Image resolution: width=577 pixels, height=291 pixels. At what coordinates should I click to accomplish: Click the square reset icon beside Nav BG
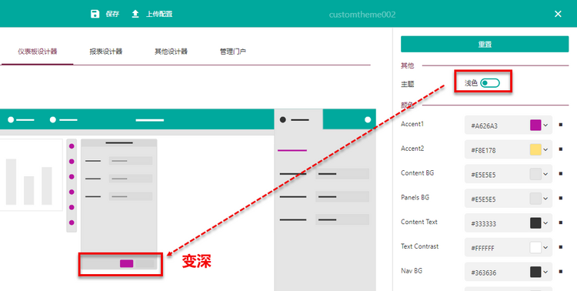point(561,272)
